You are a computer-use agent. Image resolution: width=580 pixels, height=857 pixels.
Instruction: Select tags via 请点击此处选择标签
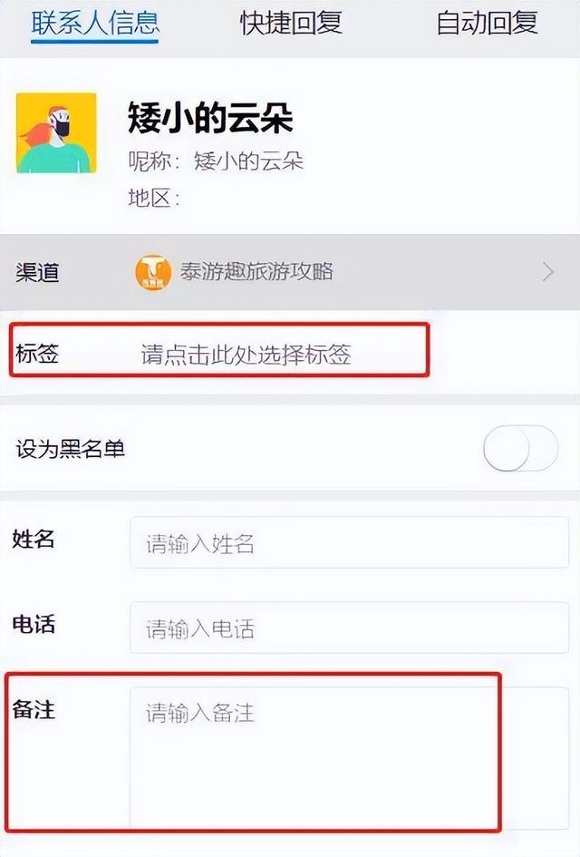(x=246, y=355)
